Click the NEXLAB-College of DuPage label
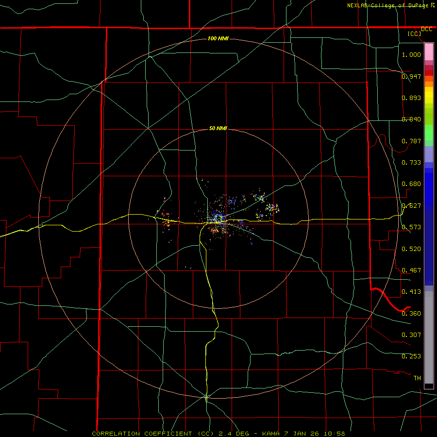The image size is (437, 437). pyautogui.click(x=387, y=5)
